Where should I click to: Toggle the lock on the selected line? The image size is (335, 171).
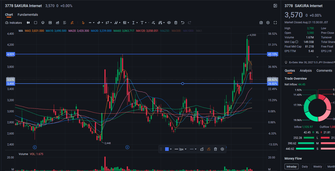[x=202, y=149]
